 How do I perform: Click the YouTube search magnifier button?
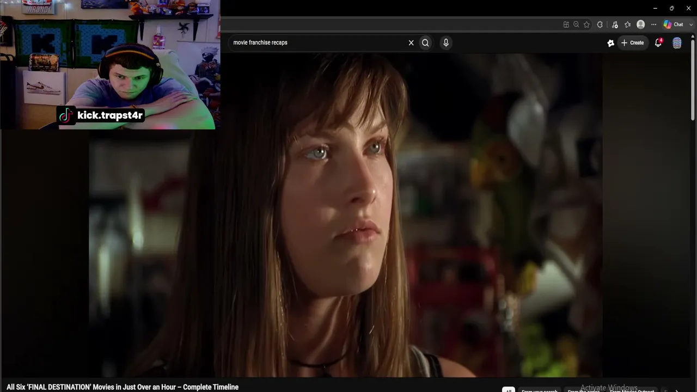click(425, 42)
